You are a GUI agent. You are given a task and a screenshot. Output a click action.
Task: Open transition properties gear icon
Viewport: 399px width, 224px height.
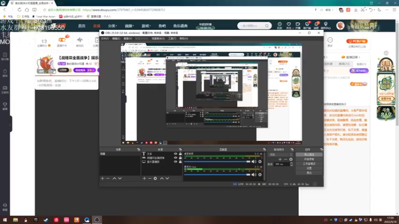click(x=291, y=159)
